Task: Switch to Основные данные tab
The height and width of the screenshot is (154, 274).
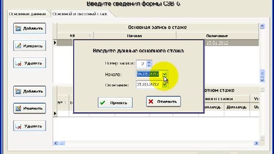Action: pos(27,14)
